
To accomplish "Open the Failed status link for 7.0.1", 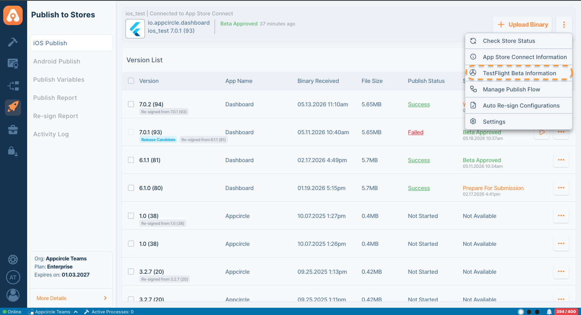I will pos(415,132).
